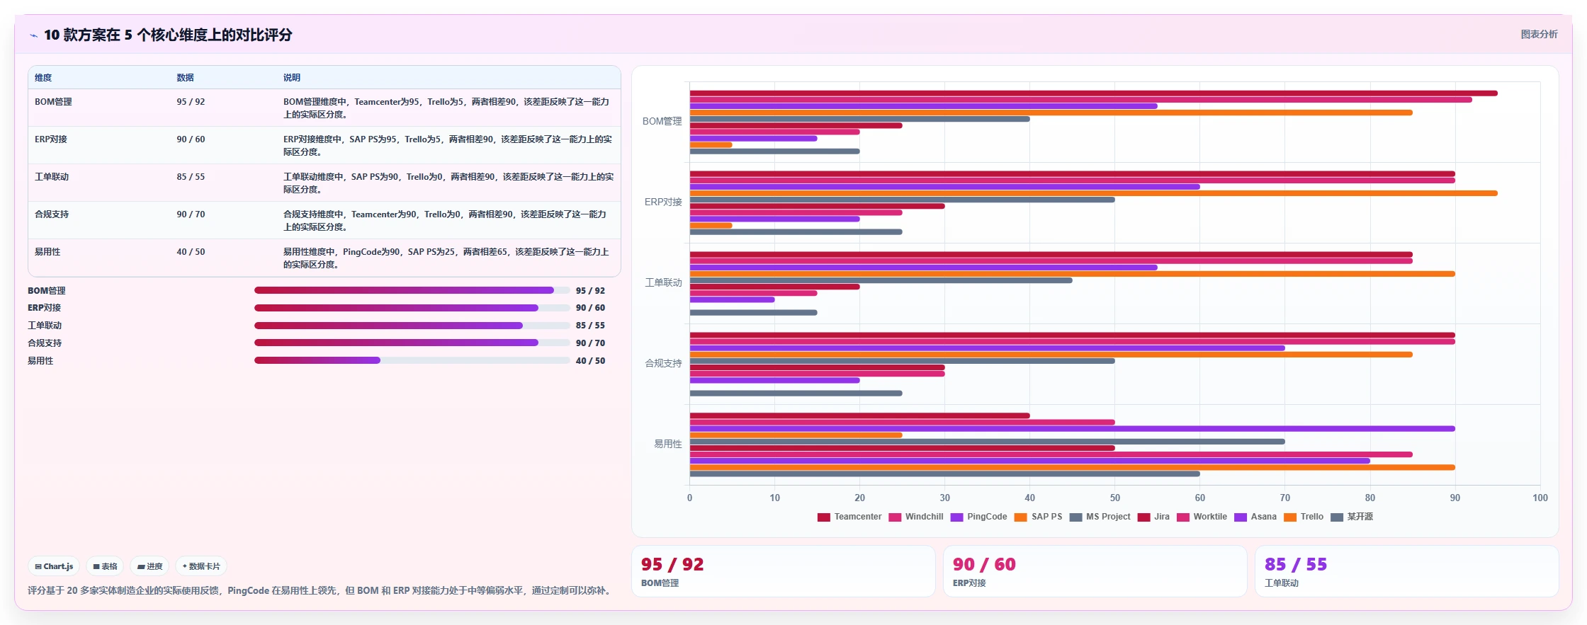
Task: Toggle the Teamcenter legend item
Action: point(849,517)
